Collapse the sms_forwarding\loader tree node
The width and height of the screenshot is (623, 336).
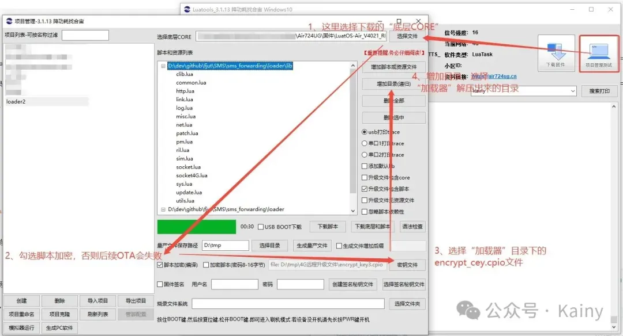pyautogui.click(x=163, y=209)
